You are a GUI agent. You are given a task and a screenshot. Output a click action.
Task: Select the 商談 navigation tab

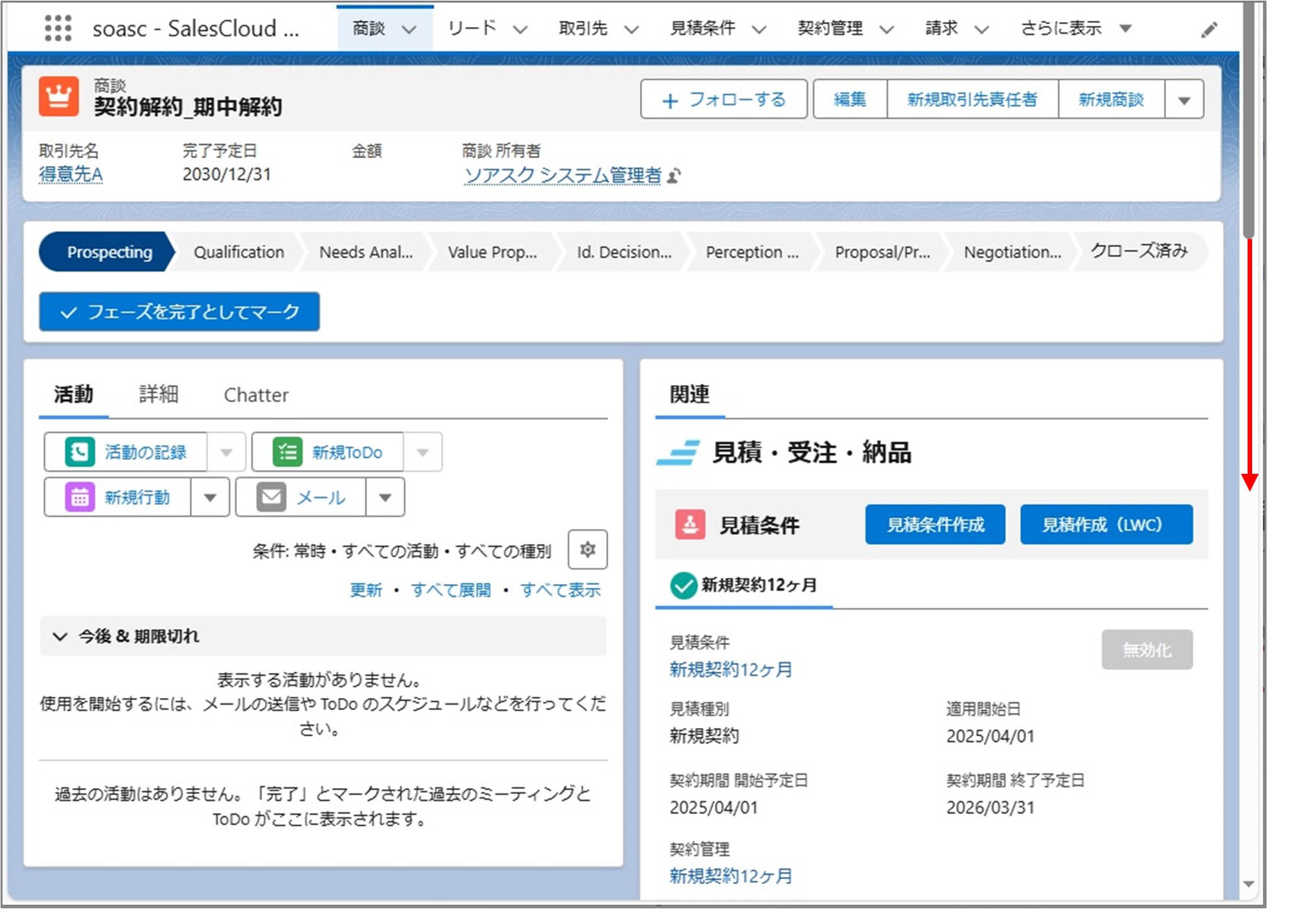tap(369, 28)
